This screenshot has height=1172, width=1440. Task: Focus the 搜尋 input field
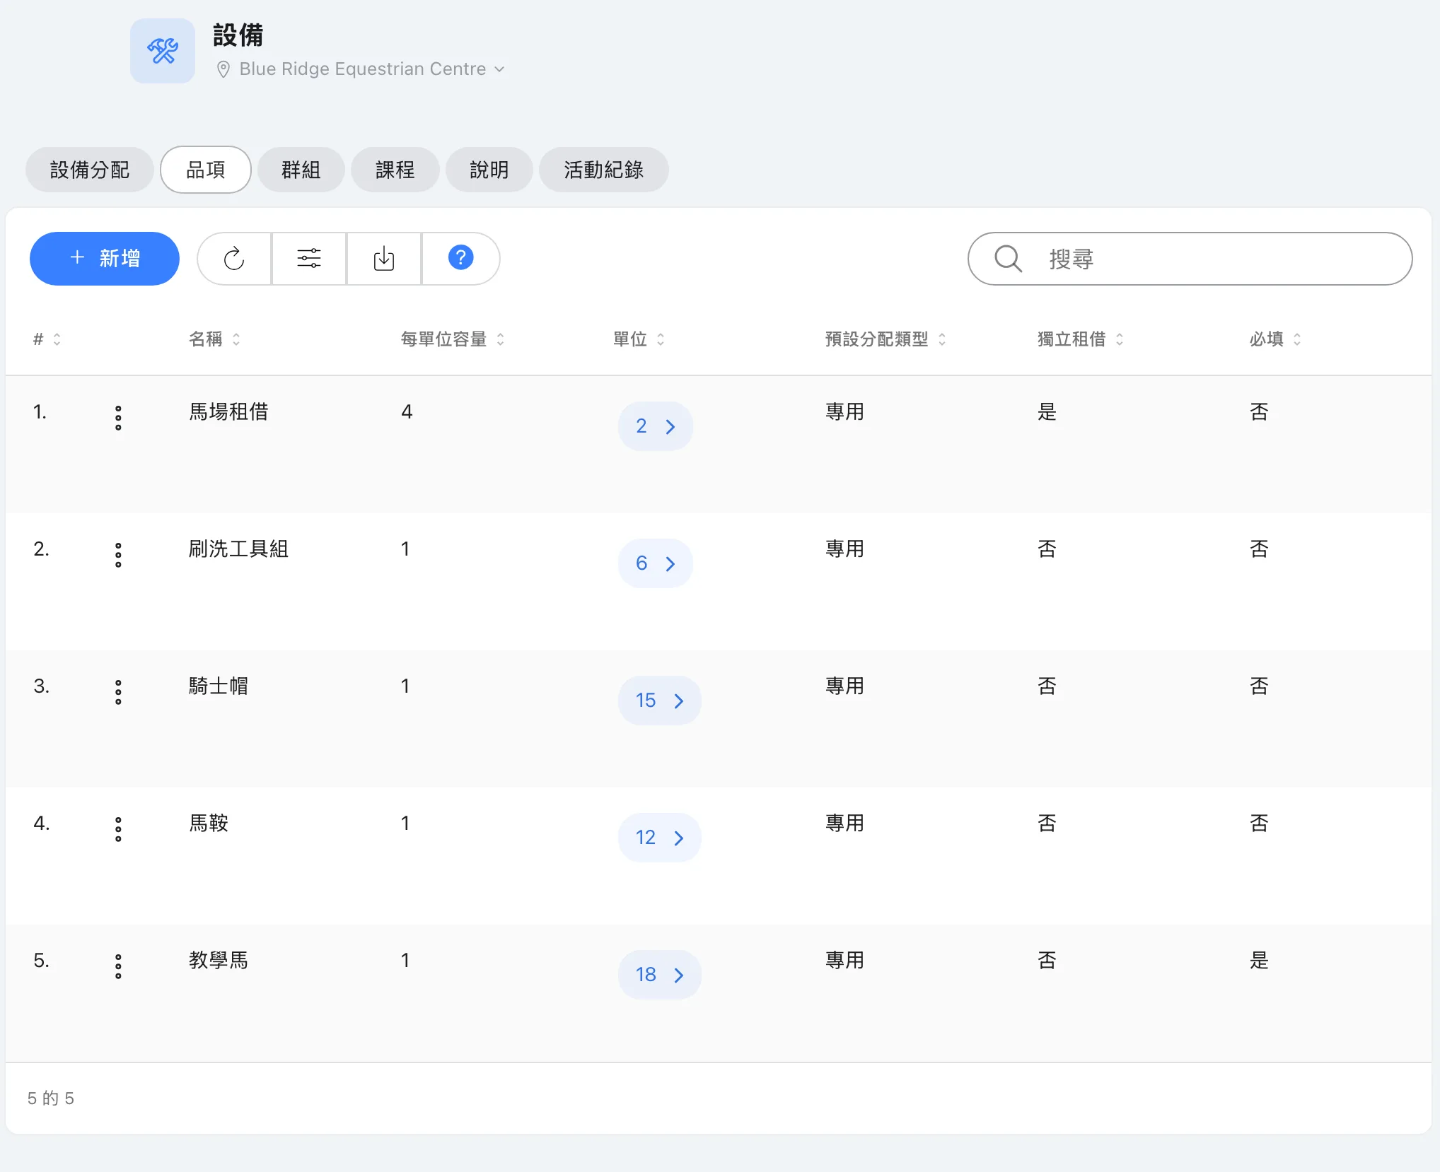tap(1190, 259)
